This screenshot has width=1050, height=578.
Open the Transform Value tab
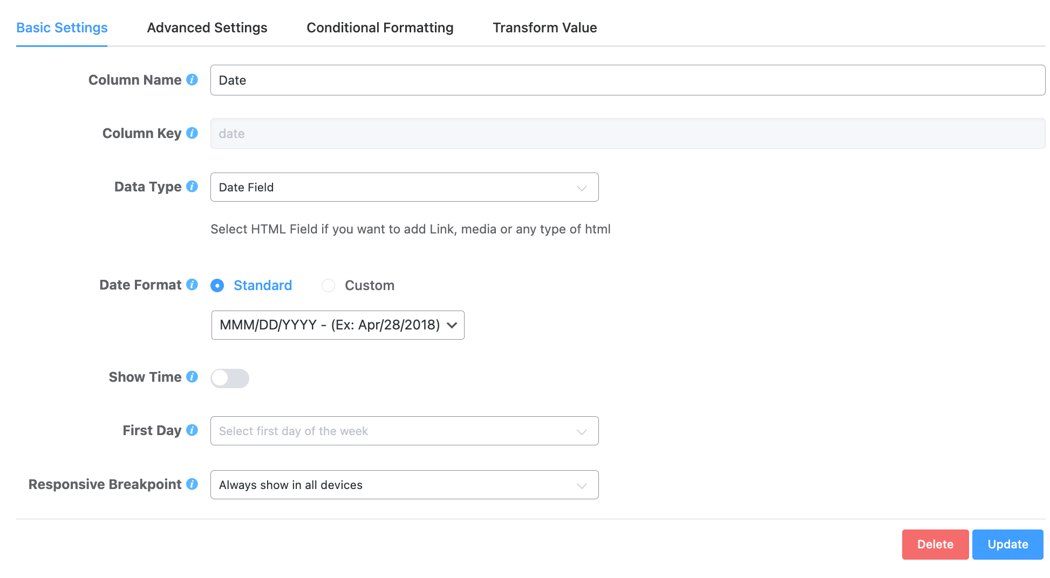click(544, 27)
